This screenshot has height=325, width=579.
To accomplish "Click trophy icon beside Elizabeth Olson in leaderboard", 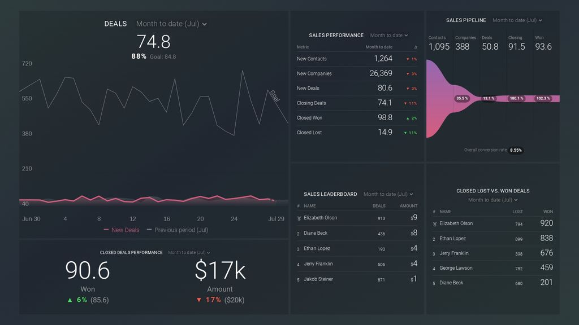I will click(x=299, y=218).
